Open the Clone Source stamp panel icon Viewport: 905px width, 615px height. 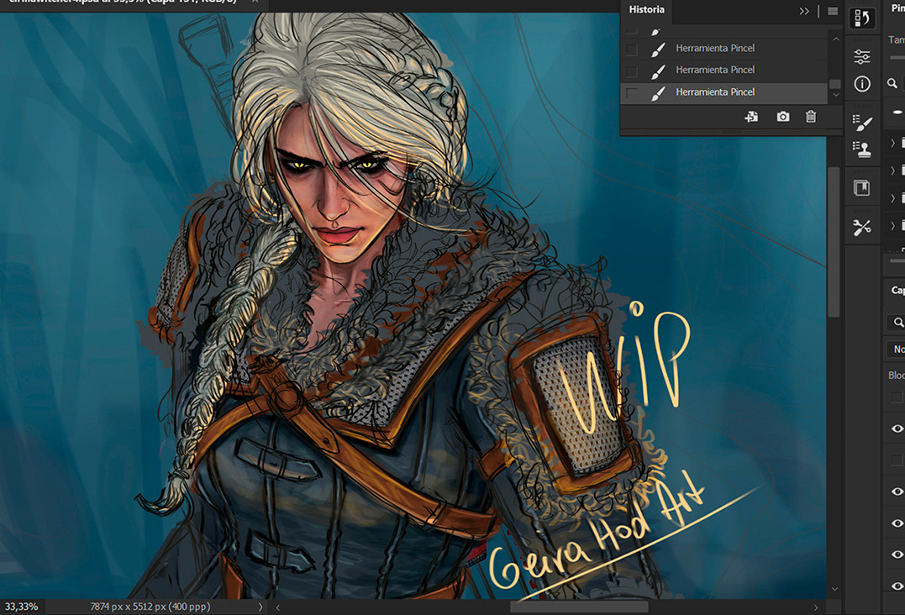[x=861, y=150]
